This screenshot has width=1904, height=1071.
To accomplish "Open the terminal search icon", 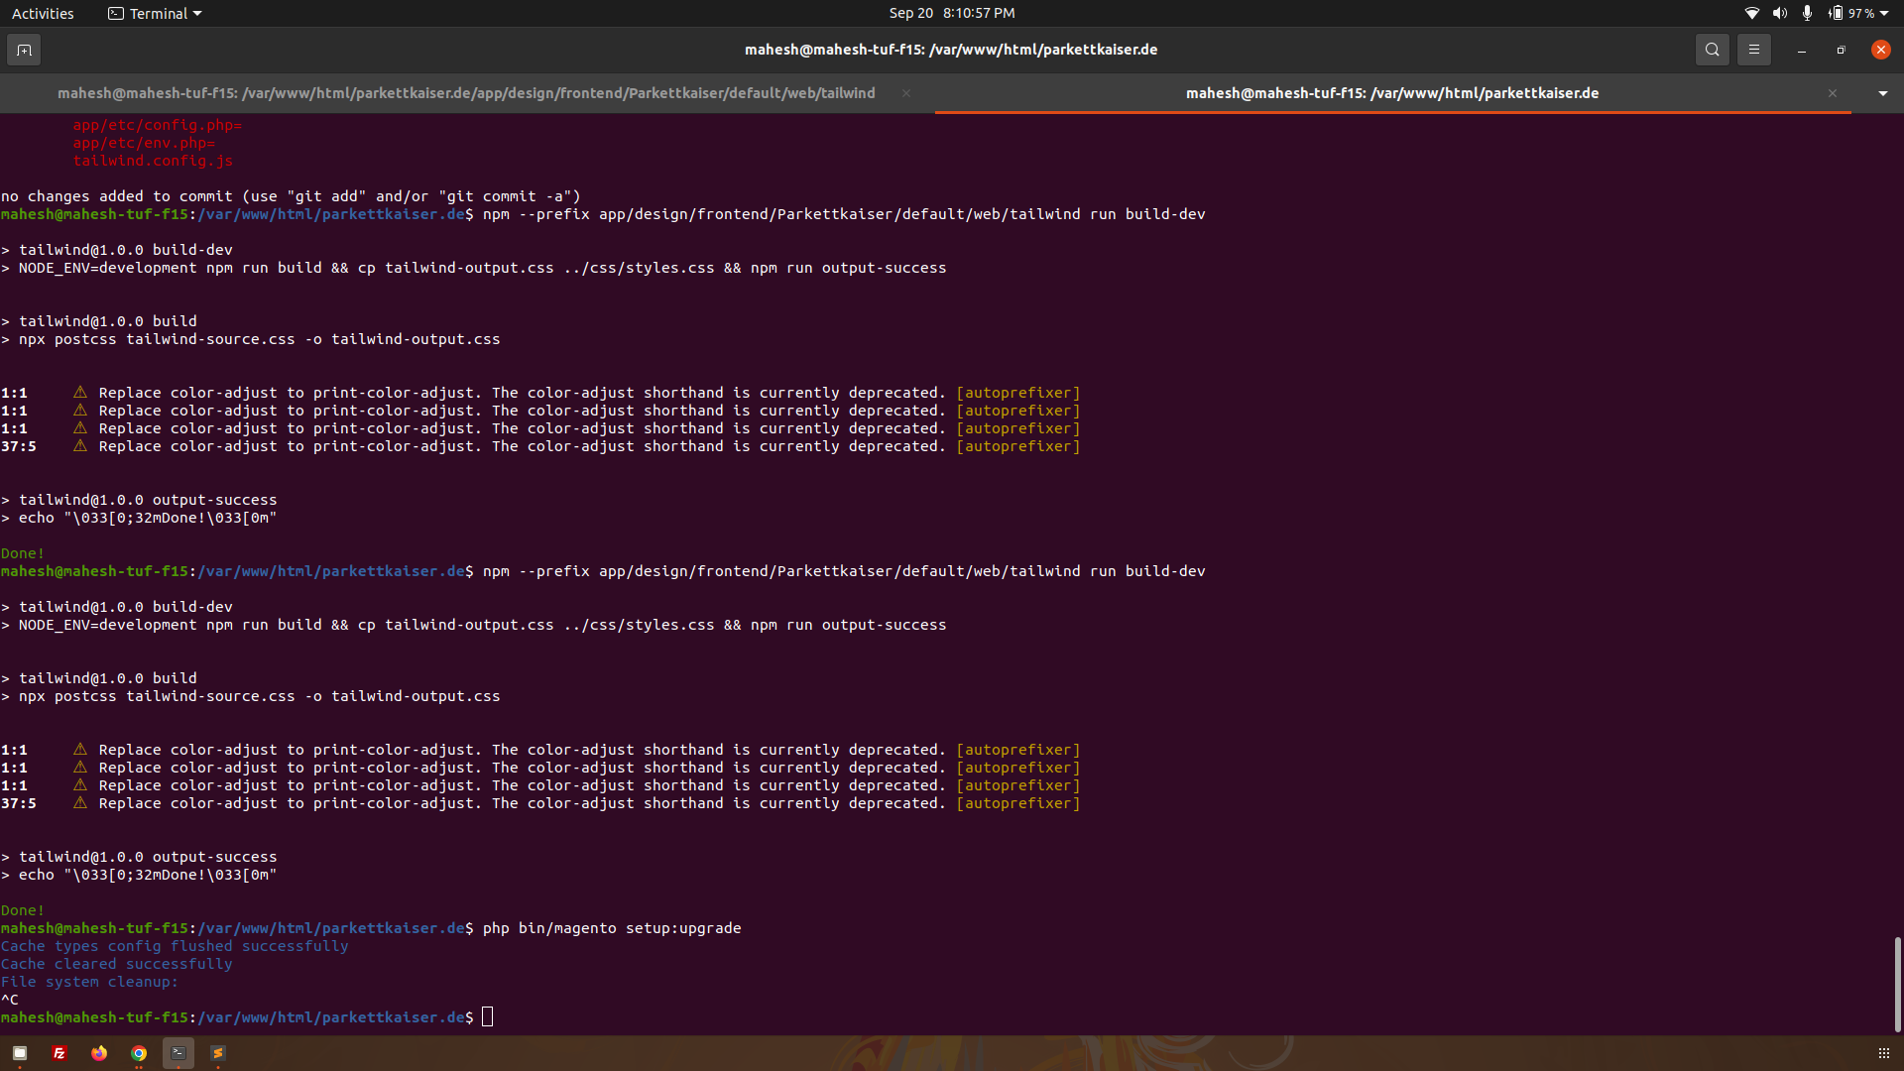I will click(1712, 50).
